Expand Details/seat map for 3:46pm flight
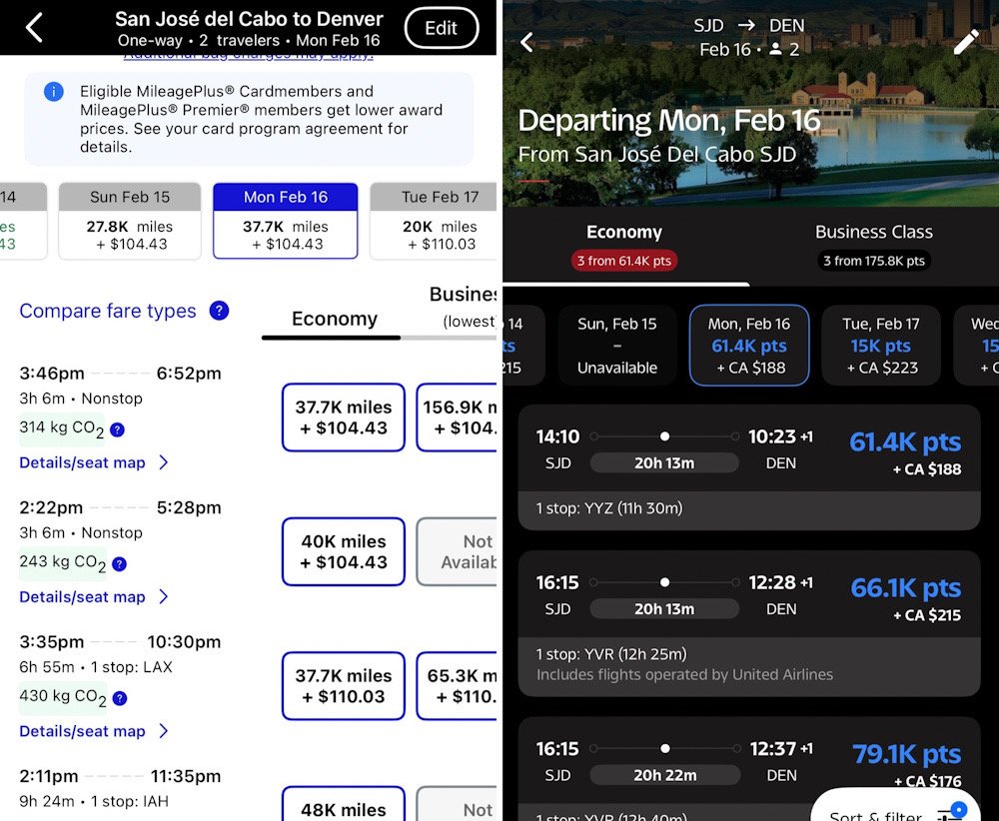This screenshot has width=999, height=821. click(x=94, y=462)
